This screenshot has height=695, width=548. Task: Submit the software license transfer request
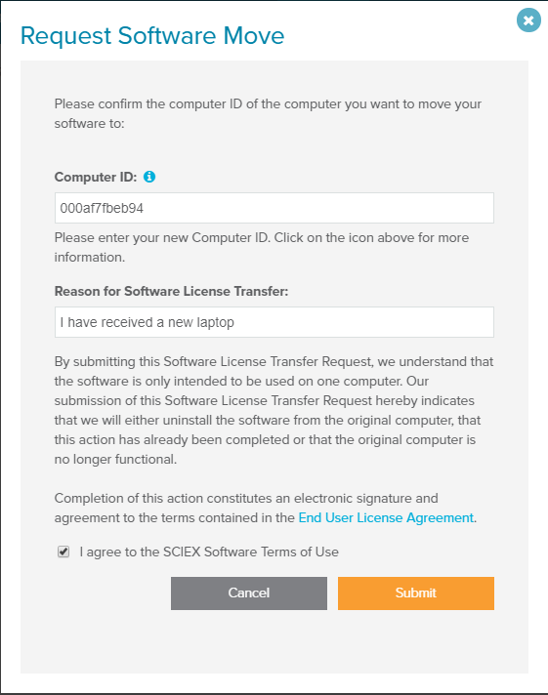(416, 593)
